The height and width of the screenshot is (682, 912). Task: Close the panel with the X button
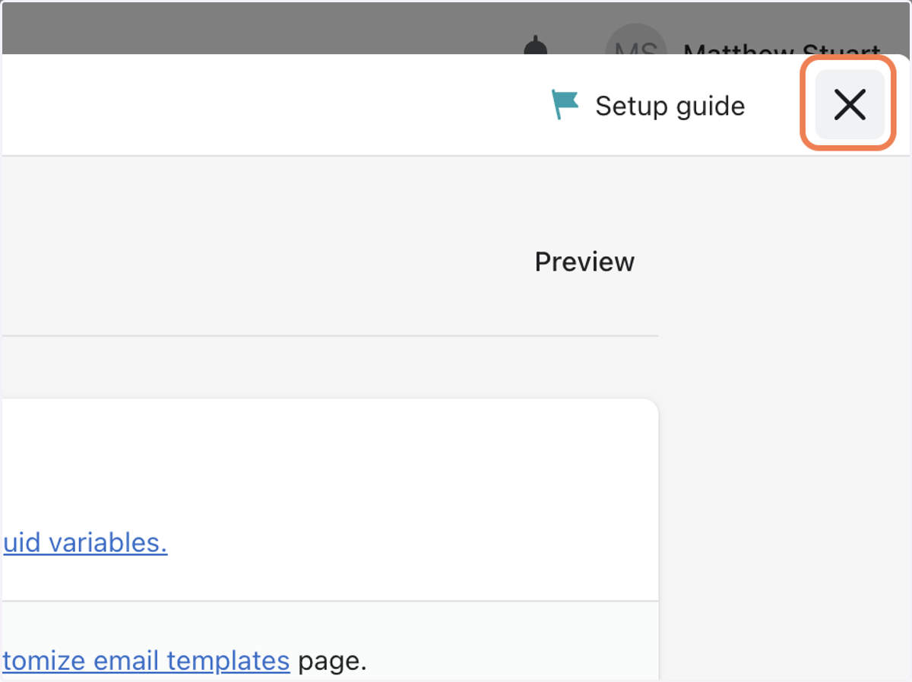point(850,104)
